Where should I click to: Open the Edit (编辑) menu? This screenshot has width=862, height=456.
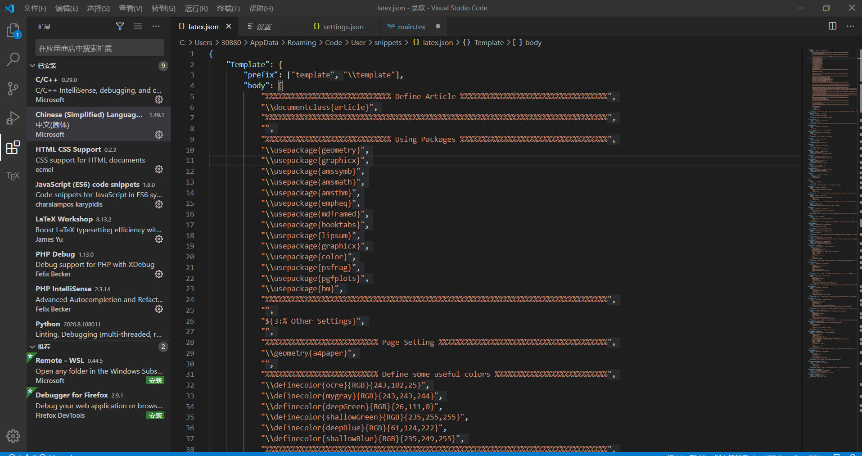pyautogui.click(x=67, y=8)
